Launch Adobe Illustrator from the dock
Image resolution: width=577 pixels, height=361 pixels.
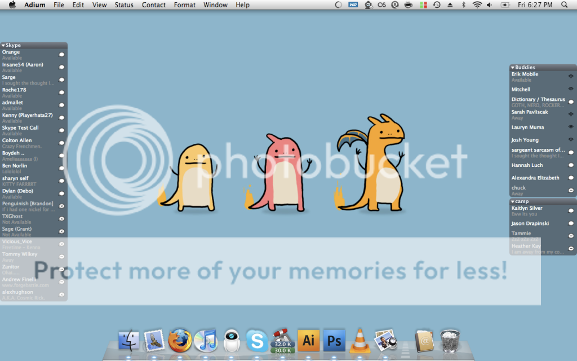click(x=308, y=340)
